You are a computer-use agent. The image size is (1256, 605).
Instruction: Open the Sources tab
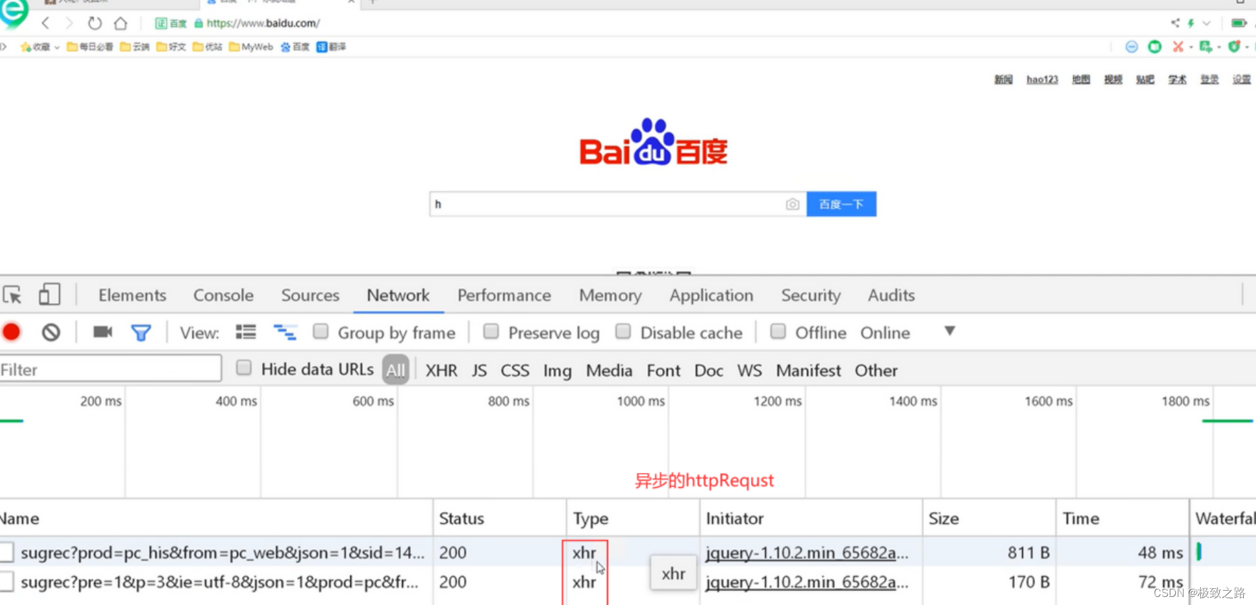click(310, 295)
